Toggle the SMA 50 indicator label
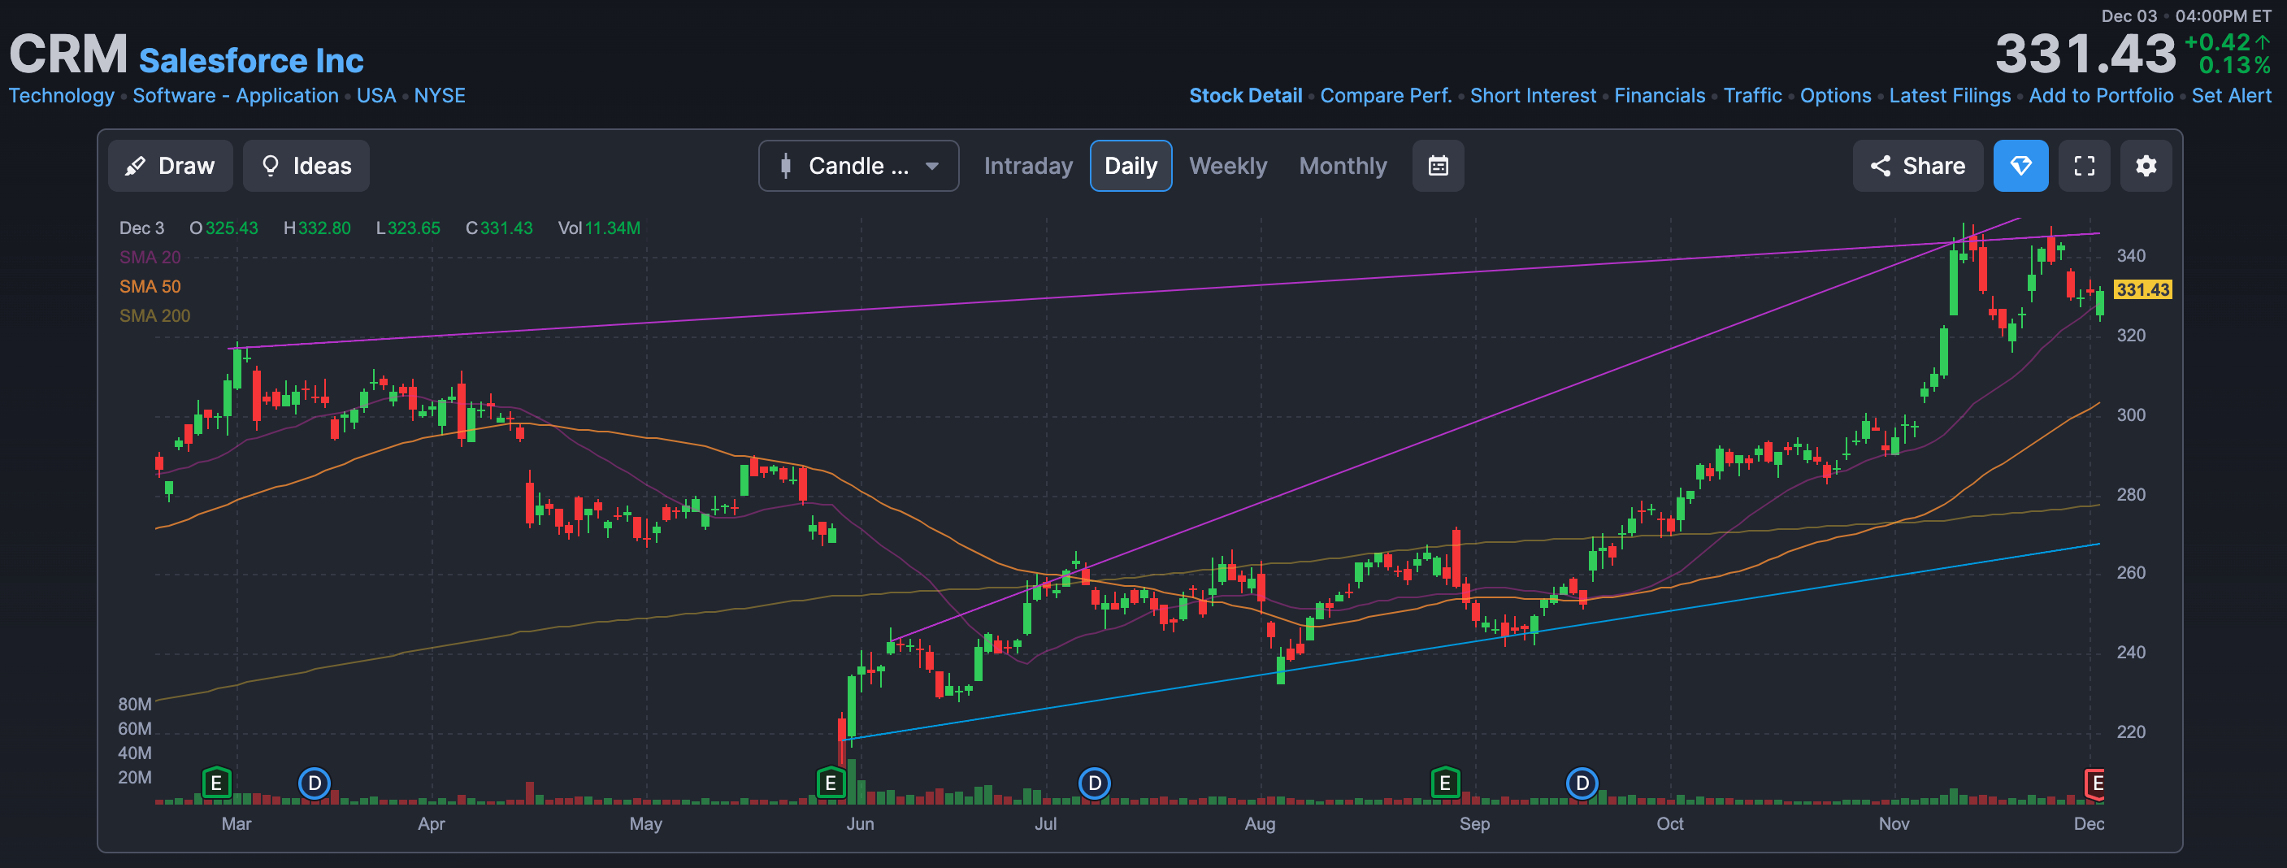 point(150,287)
